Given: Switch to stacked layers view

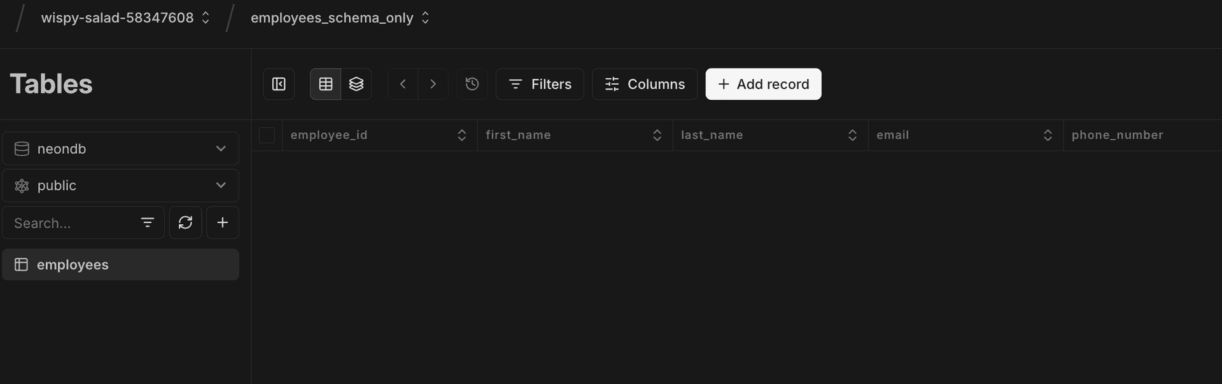Looking at the screenshot, I should [356, 84].
